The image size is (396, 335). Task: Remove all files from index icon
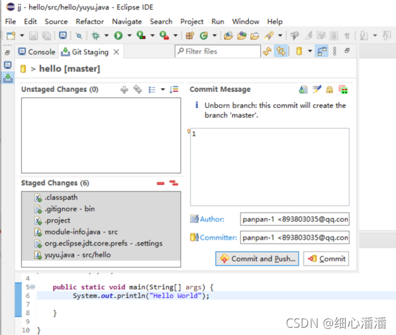173,183
